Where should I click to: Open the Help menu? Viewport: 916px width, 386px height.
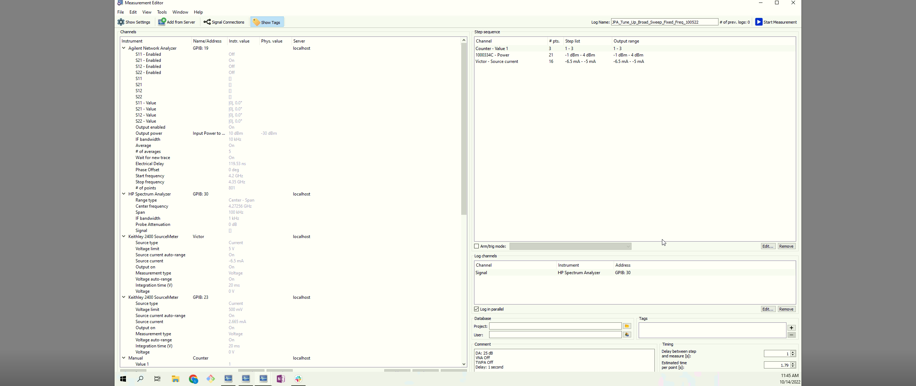coord(198,12)
